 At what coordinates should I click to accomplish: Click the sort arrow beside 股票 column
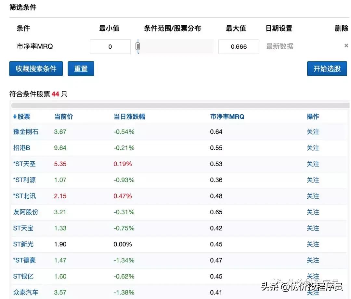[x=14, y=116]
